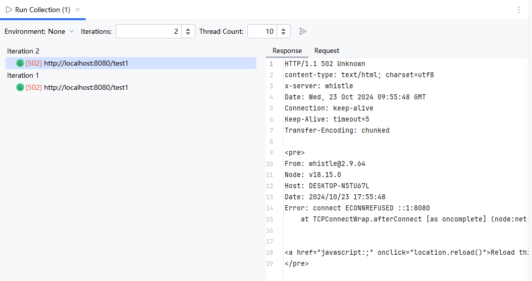Click the Iteration 1 group label
The image size is (532, 281).
pos(23,75)
